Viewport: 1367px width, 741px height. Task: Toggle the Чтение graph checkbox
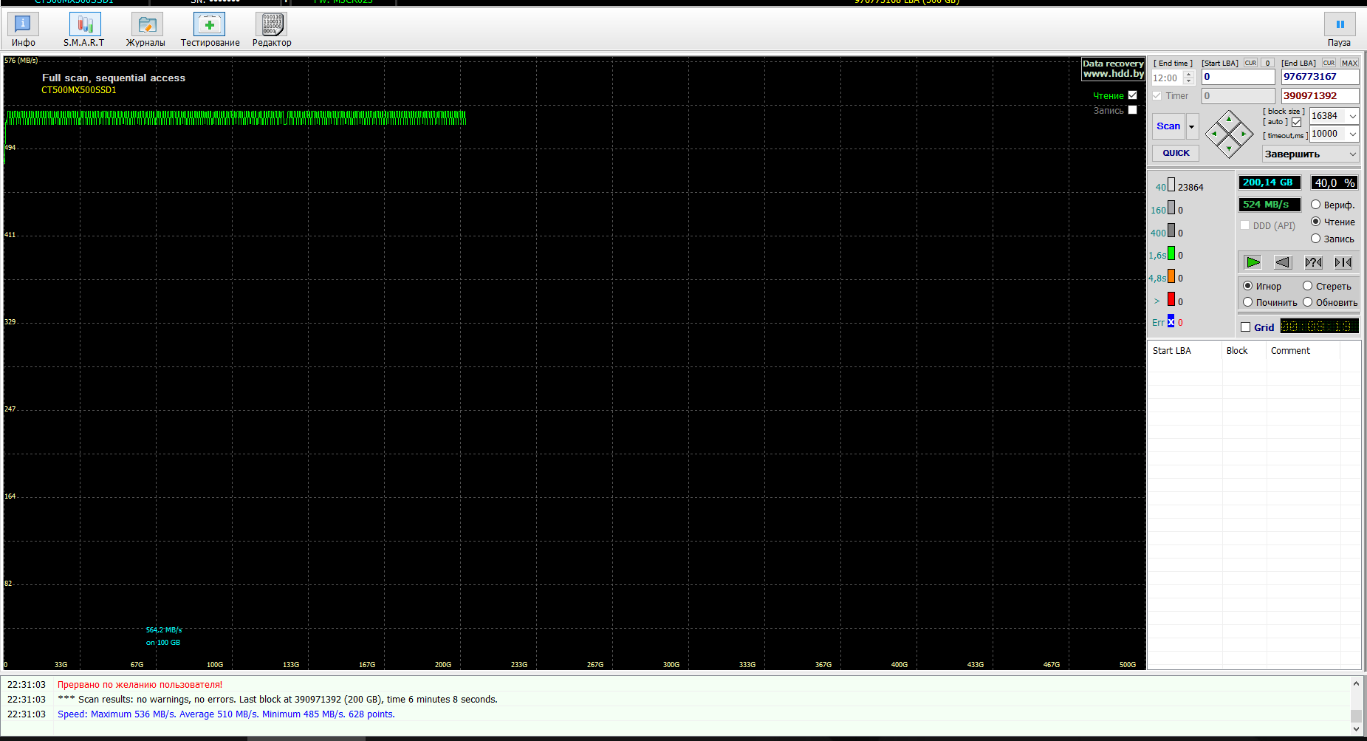[1132, 95]
